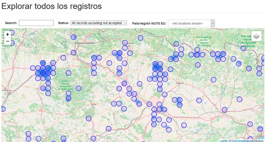Click the marker at Palencia left map edge
This screenshot has width=265, height=142.
pyautogui.click(x=3, y=109)
